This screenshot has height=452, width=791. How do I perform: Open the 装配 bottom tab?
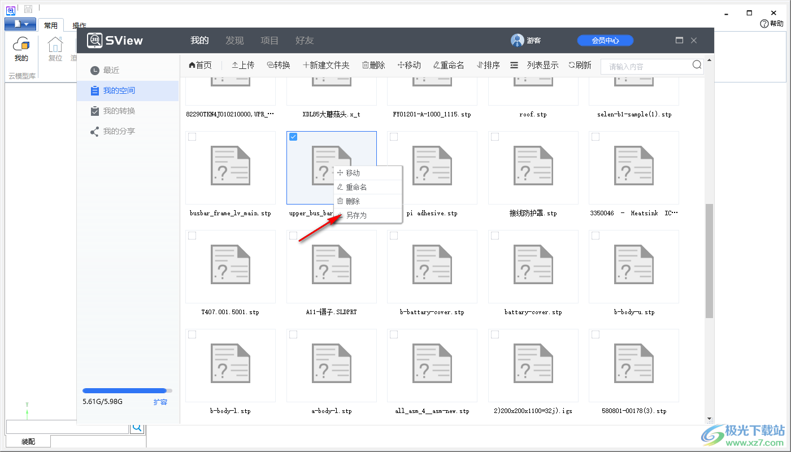[28, 441]
